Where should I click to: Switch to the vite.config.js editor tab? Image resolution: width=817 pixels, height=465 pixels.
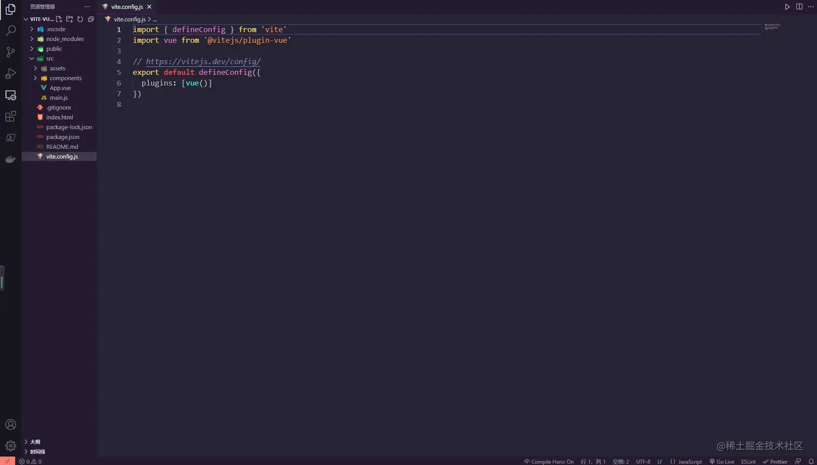(127, 7)
